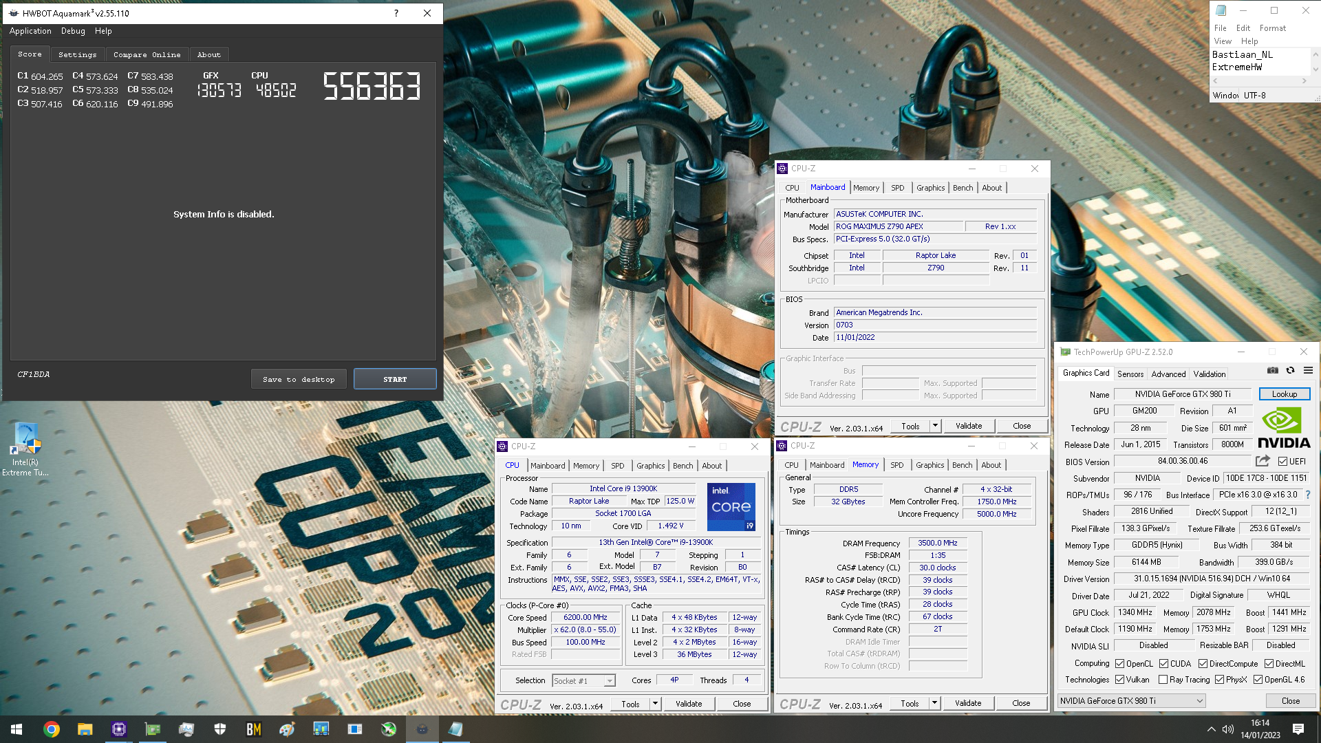Click the HWBOT Aquamark help question mark
This screenshot has width=1321, height=743.
tap(396, 13)
